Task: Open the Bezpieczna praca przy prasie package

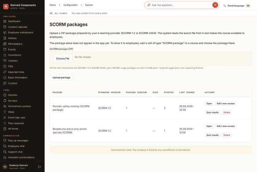Action: pos(209,126)
